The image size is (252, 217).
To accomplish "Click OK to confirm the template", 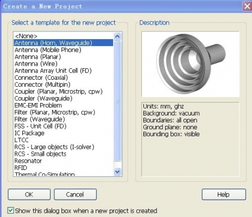I will pyautogui.click(x=29, y=195).
